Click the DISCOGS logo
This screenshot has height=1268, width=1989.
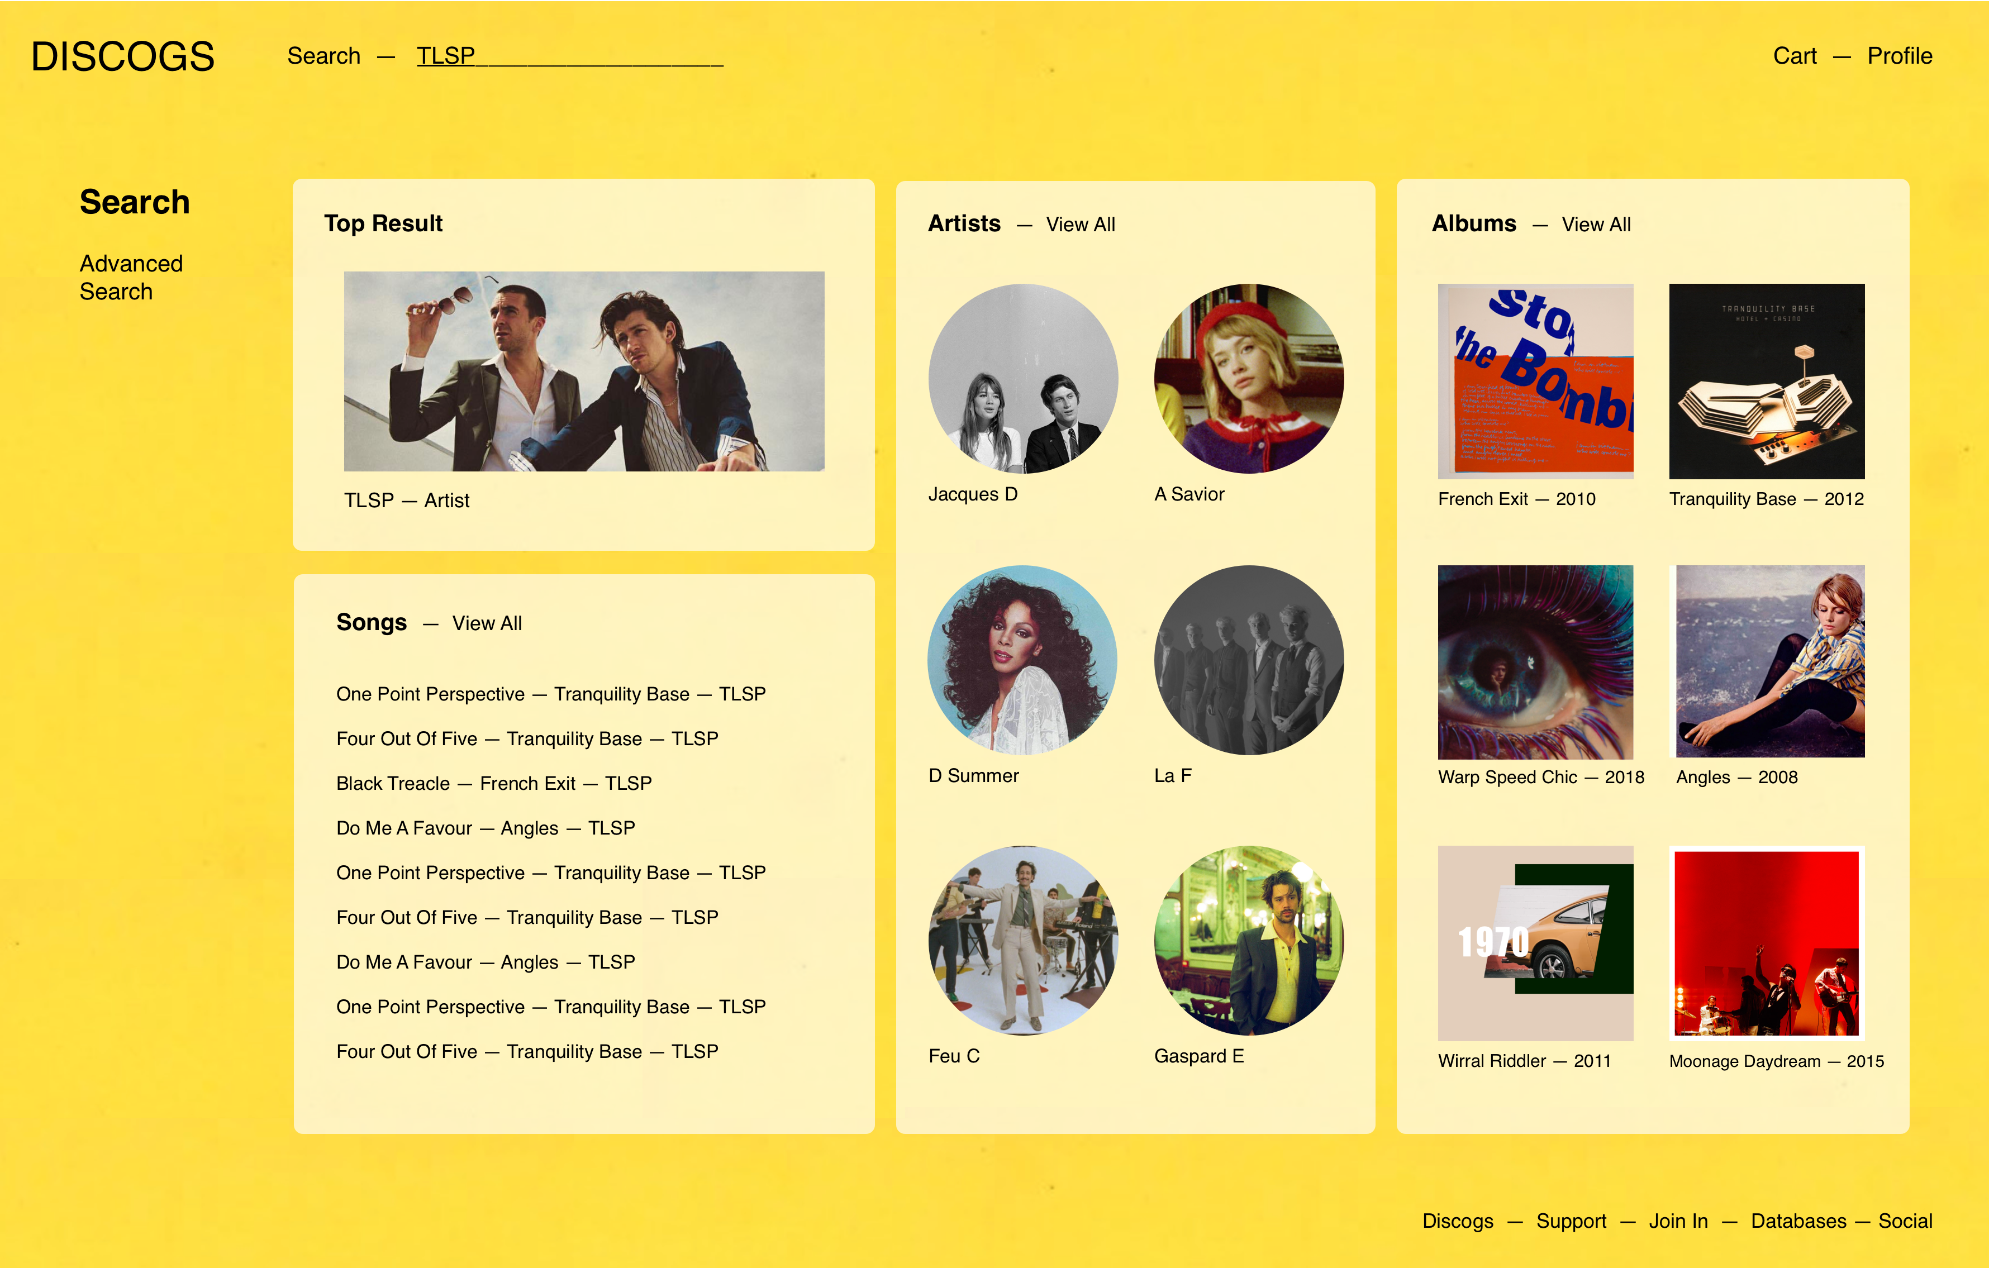click(x=122, y=56)
